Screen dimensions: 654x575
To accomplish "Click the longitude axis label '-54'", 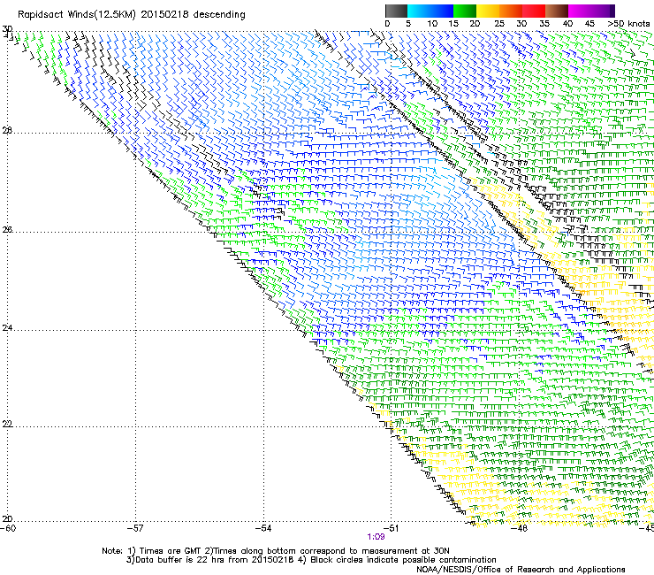I will 263,528.
